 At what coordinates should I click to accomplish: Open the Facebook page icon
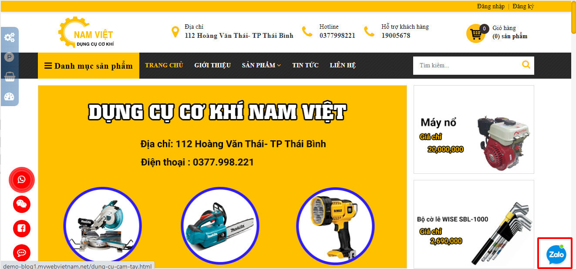pyautogui.click(x=22, y=228)
